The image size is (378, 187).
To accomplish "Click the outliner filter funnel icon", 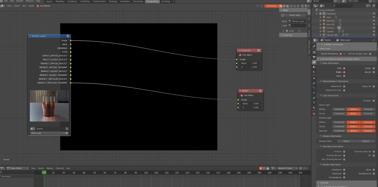I will pyautogui.click(x=368, y=6).
